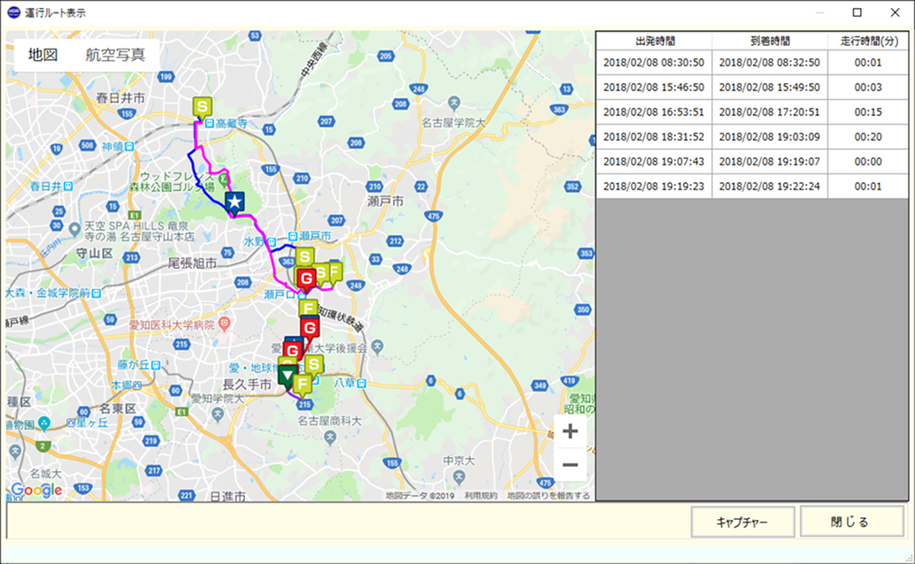
Task: Select travel time cell 00:00
Action: coord(868,162)
